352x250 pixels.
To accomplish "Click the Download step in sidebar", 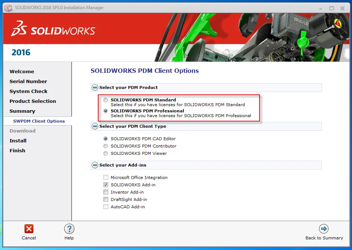I will point(22,131).
